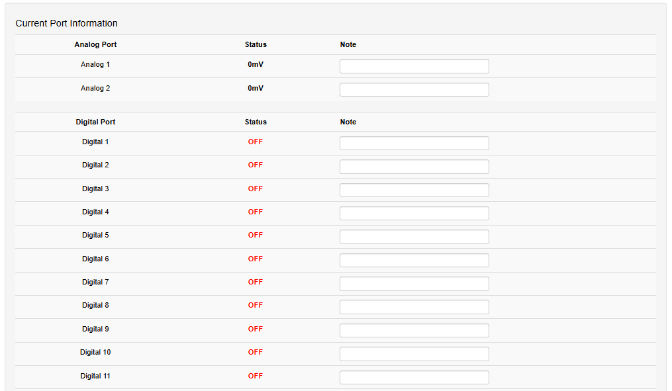Click the 'Digital 6' port label
Viewport: 672px width, 391px height.
pos(95,259)
